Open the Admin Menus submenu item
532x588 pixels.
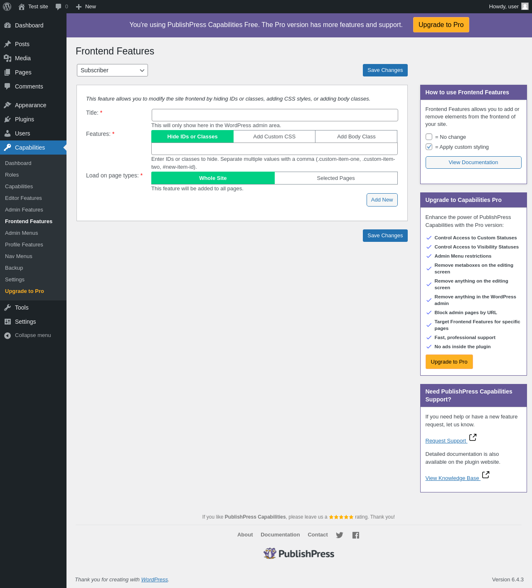[22, 233]
